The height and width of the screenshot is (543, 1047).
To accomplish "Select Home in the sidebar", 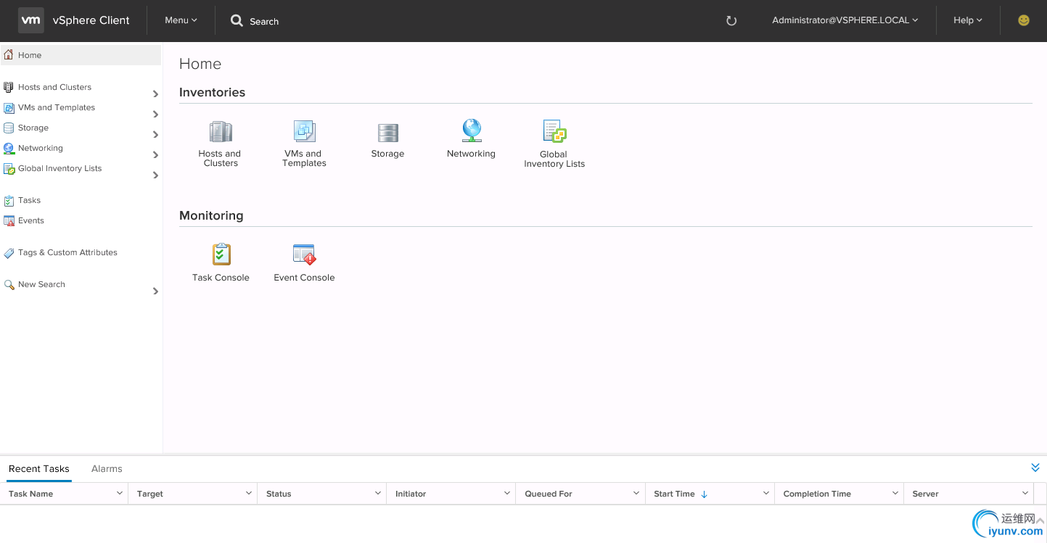I will tap(81, 55).
